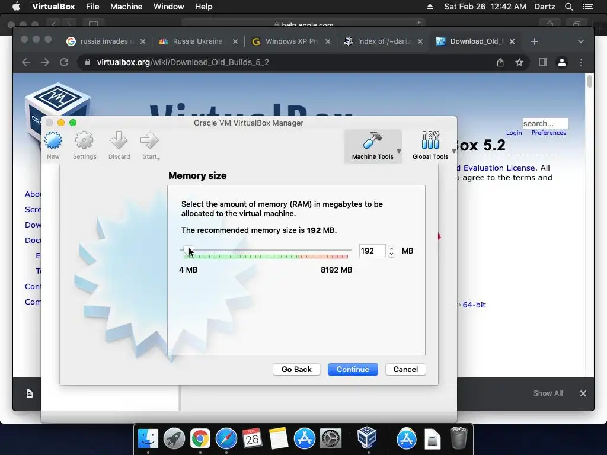Click the Continue button

tap(353, 369)
